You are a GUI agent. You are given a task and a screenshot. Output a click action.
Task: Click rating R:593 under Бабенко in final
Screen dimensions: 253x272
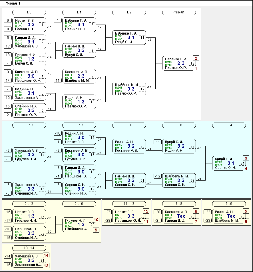pyautogui.click(x=168, y=62)
